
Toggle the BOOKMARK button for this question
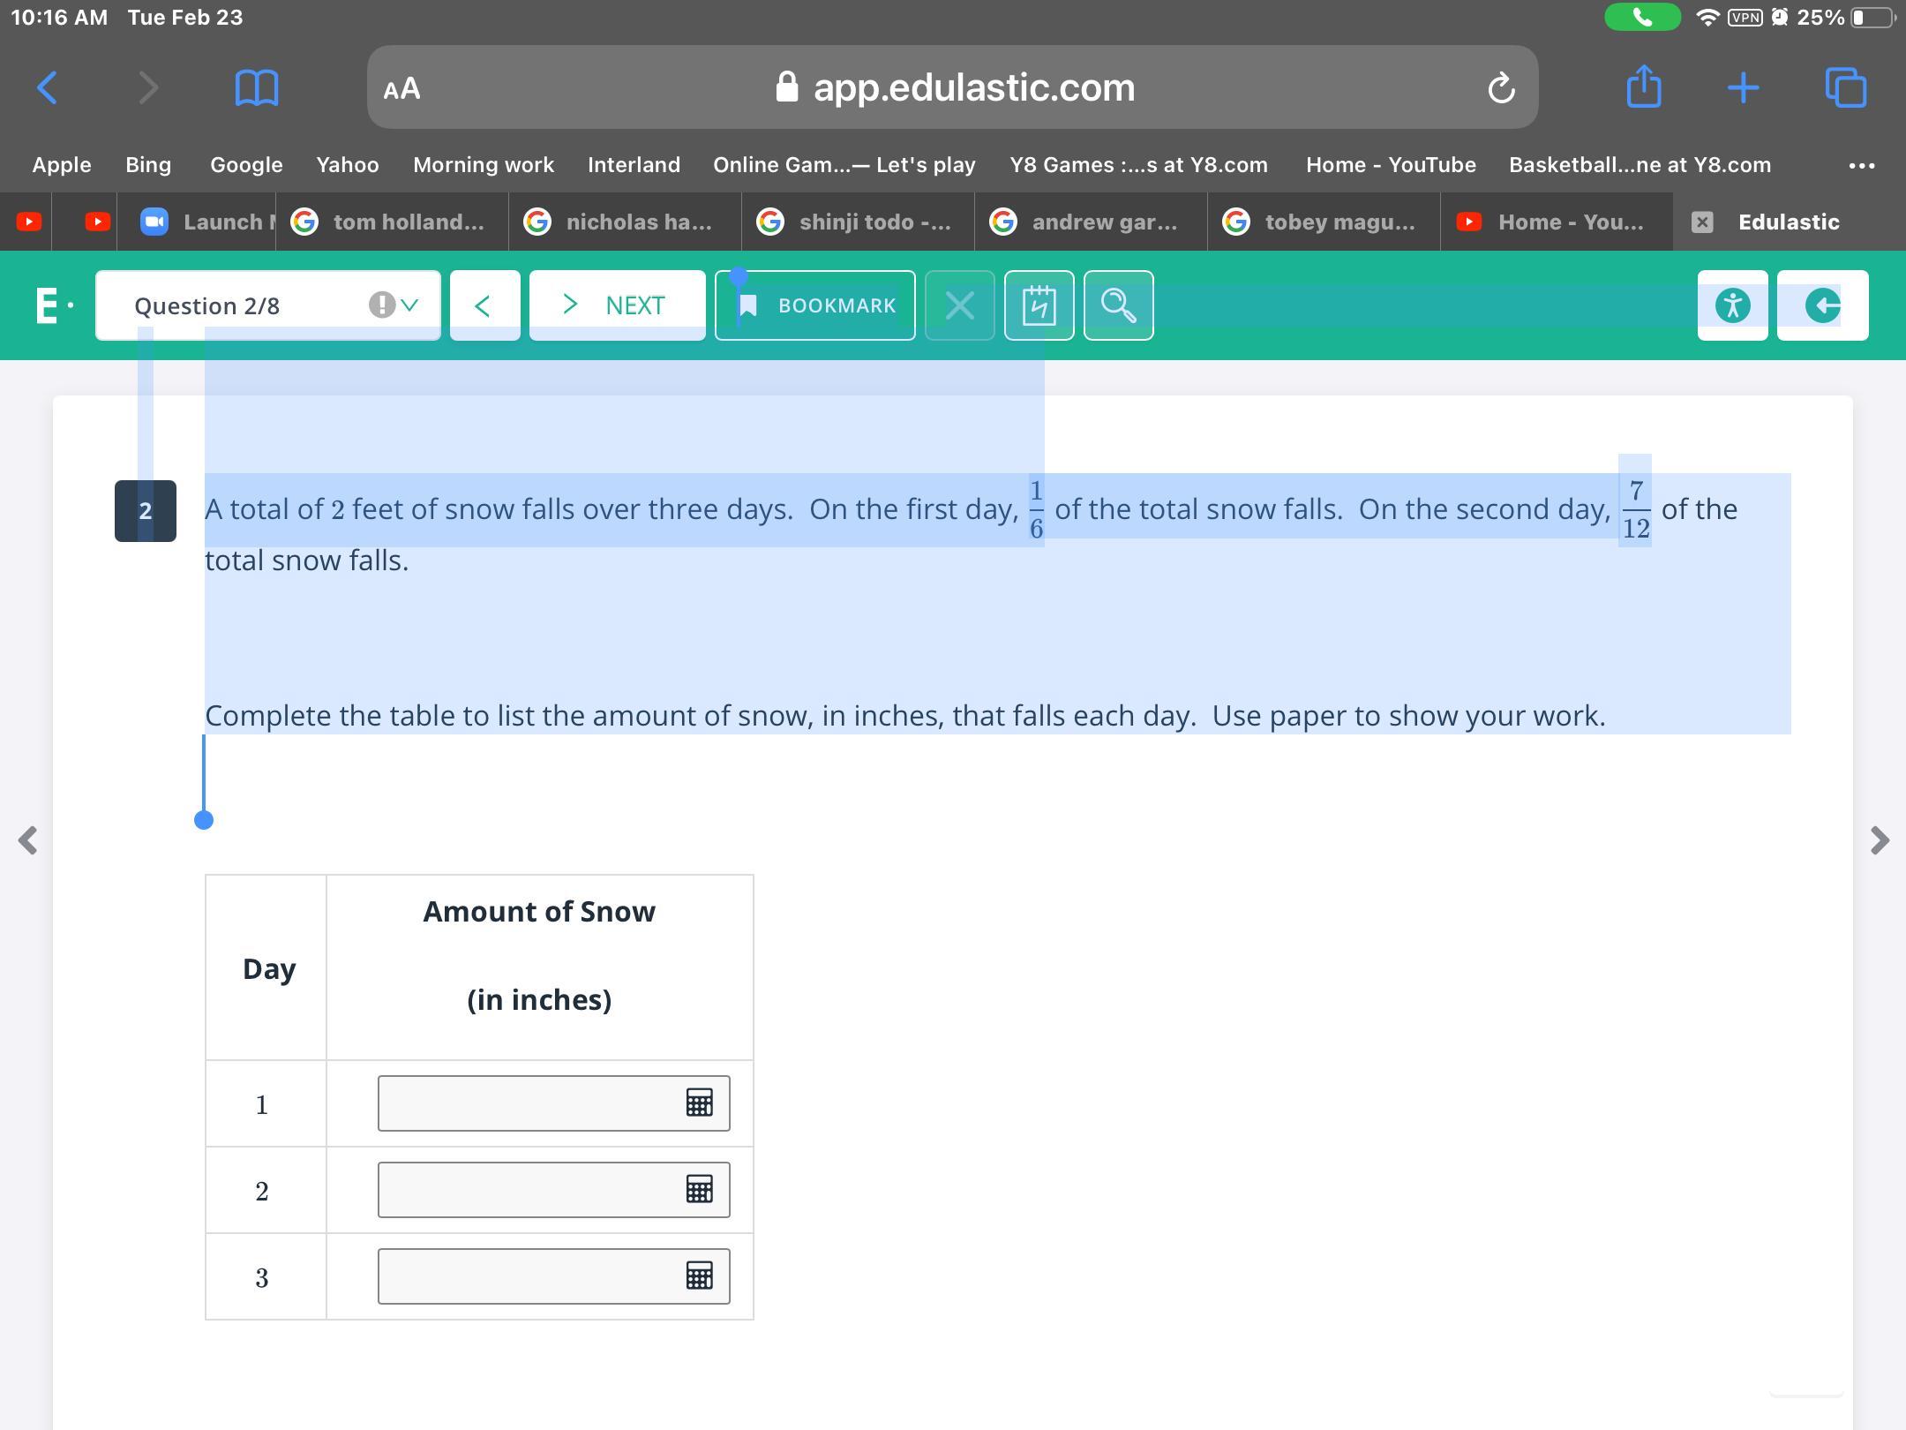(x=814, y=305)
